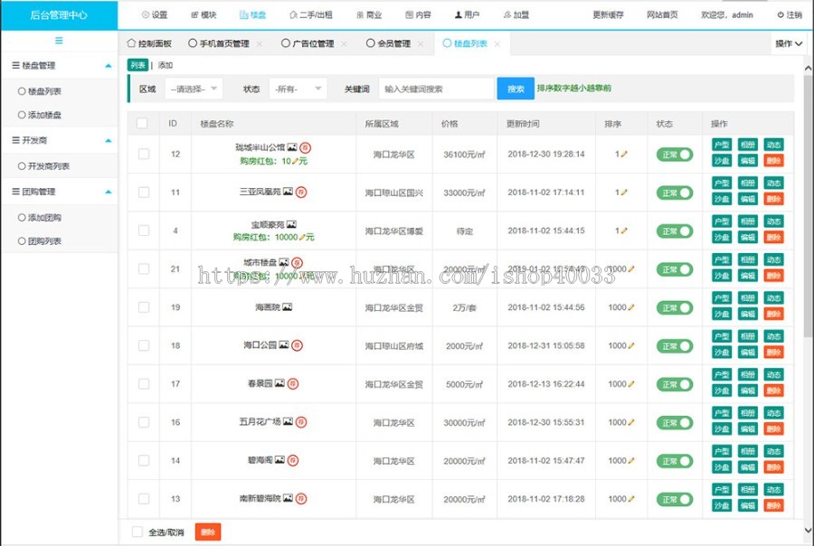
Task: Click the red 荐 badge beside 五月花广场
Action: [301, 422]
